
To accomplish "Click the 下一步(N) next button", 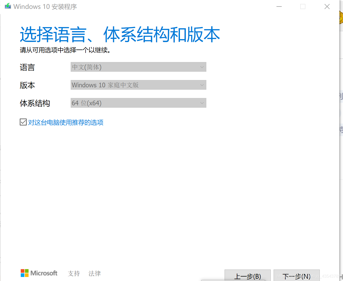I will (x=297, y=276).
